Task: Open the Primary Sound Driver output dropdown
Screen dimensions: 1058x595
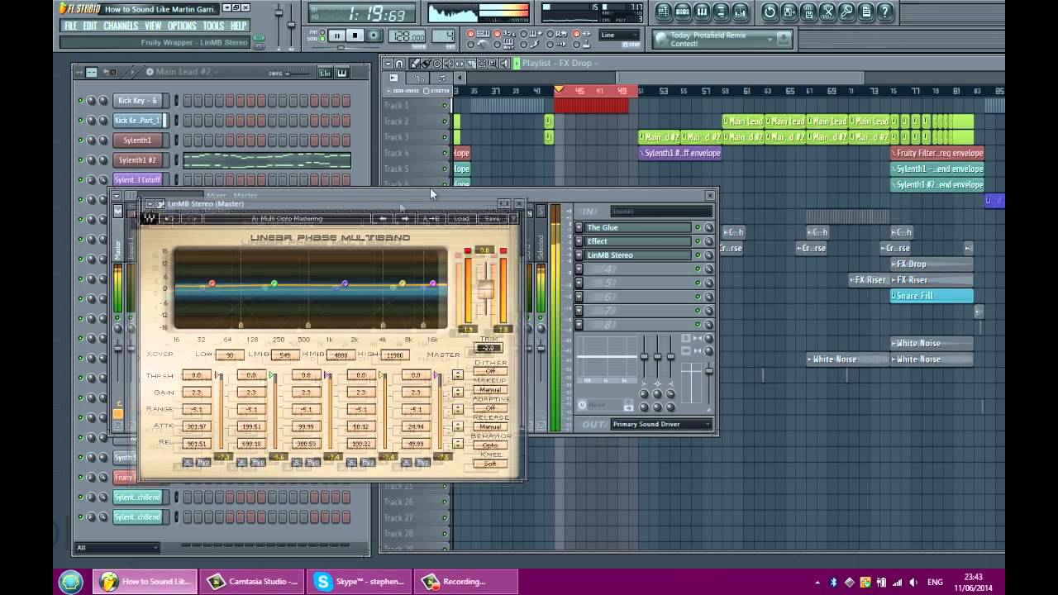Action: click(x=660, y=424)
